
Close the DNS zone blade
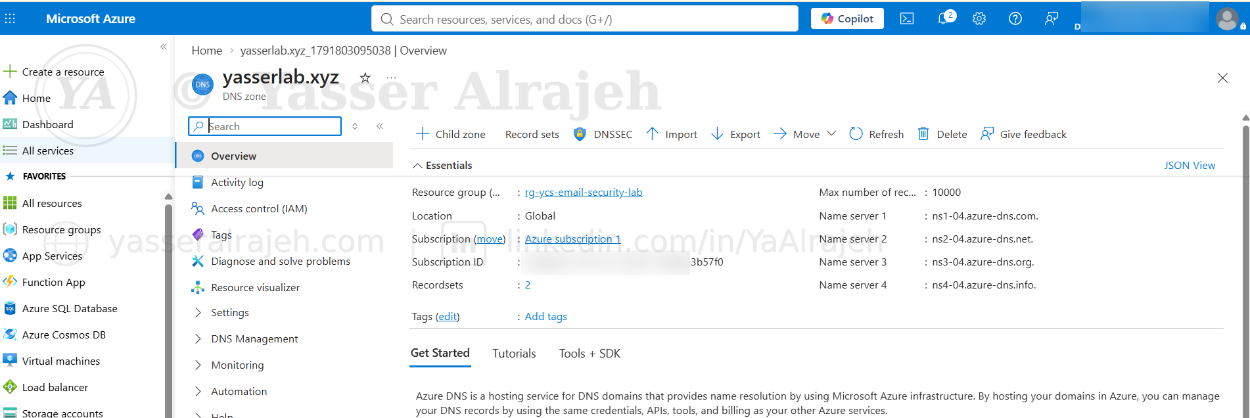1222,78
